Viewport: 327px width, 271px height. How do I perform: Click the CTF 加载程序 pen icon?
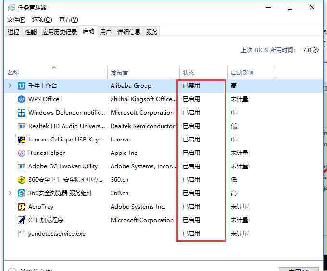coord(22,220)
